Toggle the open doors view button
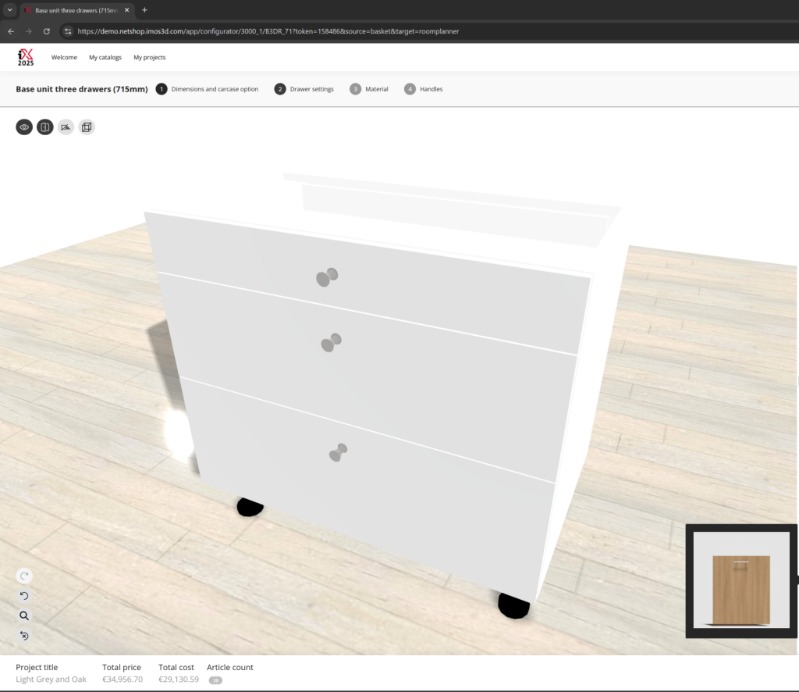Screen dimensions: 799x692 coord(45,127)
